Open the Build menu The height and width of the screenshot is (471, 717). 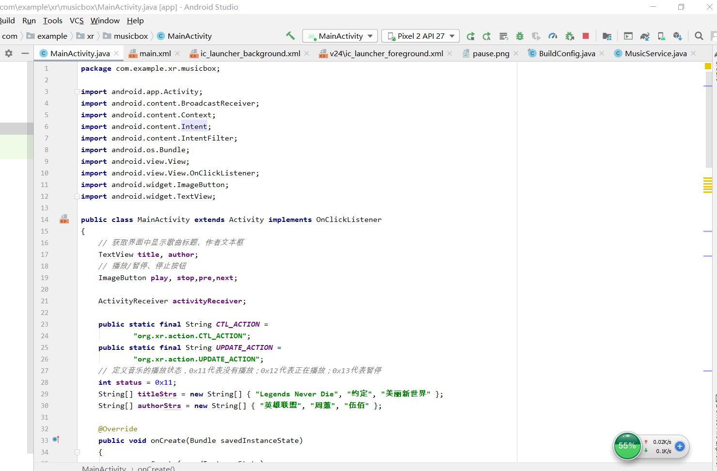(7, 20)
